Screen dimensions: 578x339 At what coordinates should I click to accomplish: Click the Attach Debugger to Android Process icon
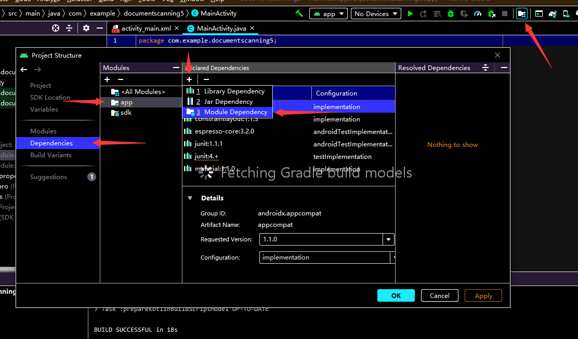click(x=491, y=13)
